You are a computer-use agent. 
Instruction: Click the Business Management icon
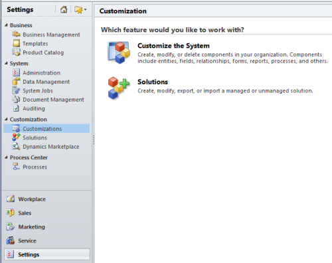(x=17, y=35)
